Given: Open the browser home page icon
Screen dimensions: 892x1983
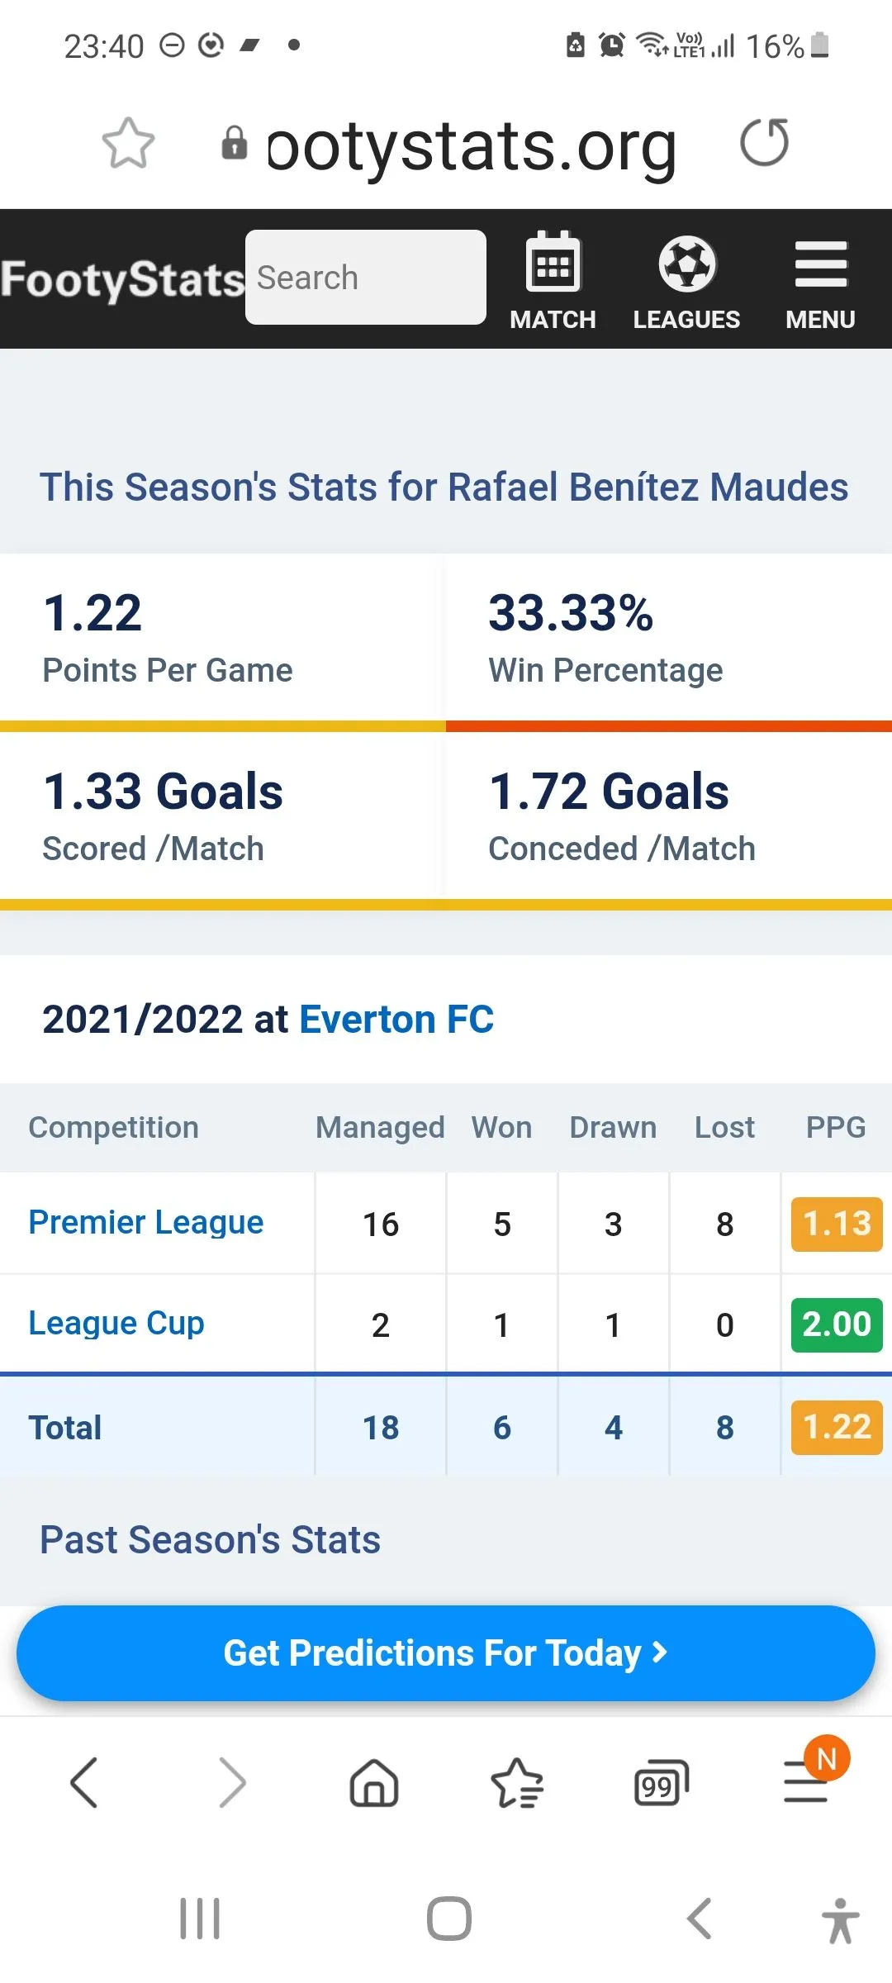Looking at the screenshot, I should [x=374, y=1782].
